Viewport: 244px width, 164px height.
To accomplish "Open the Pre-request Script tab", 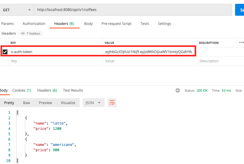I will [117, 24].
